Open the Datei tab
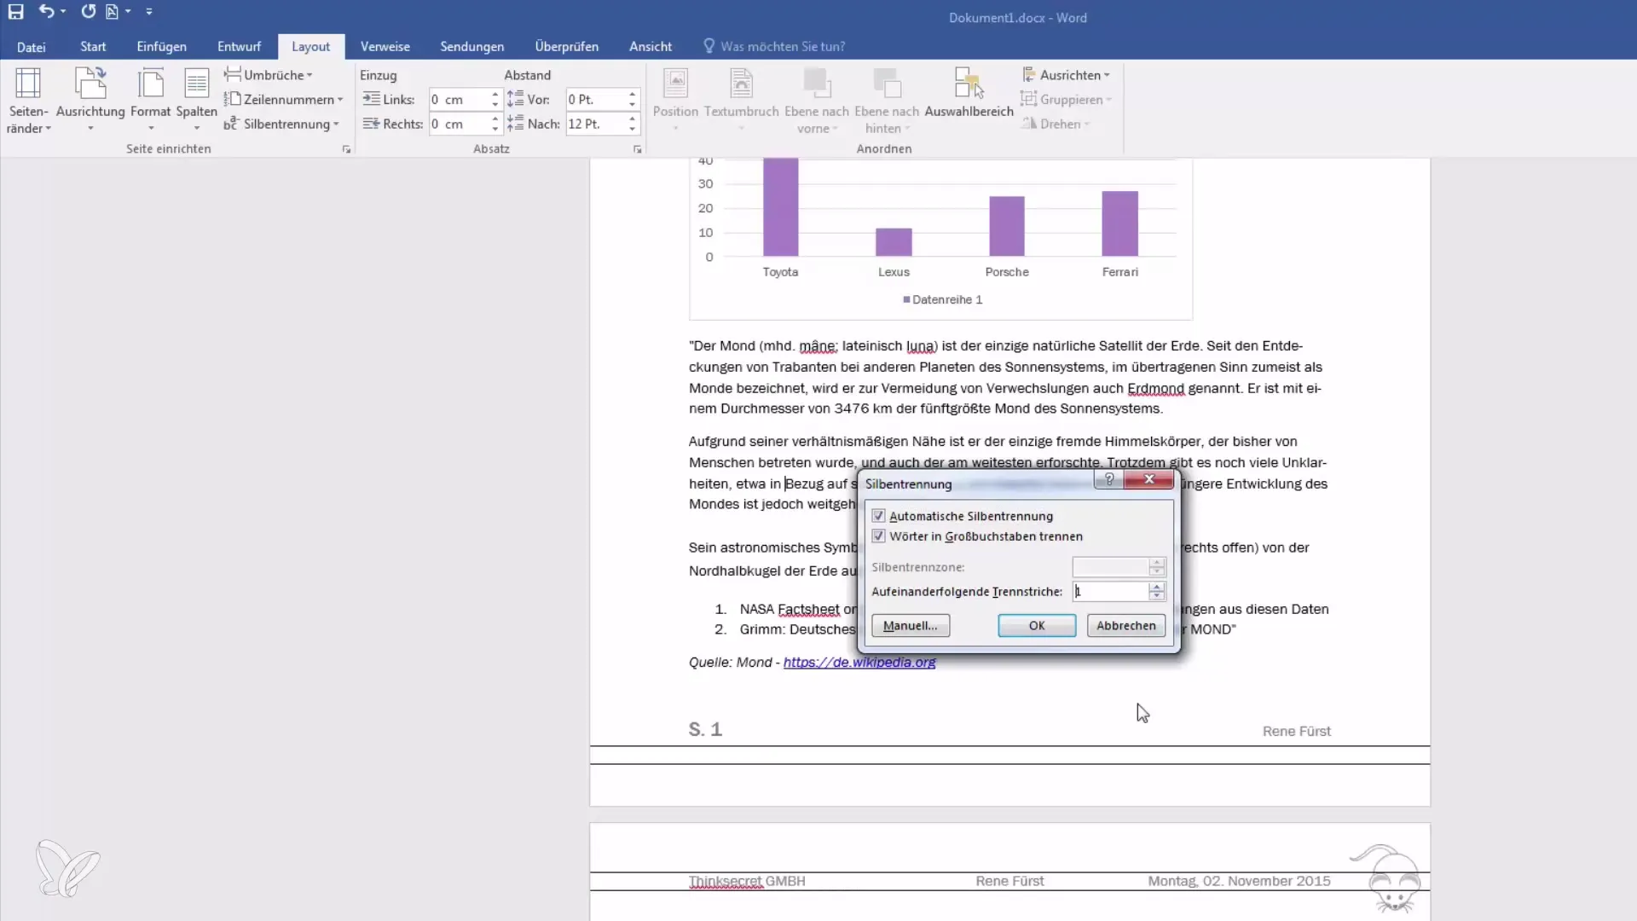 pos(32,47)
